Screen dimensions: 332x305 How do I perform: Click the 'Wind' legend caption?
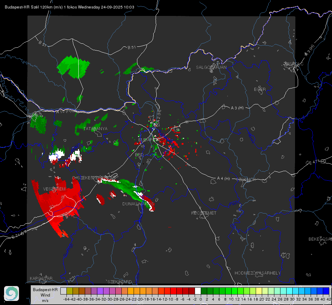click(x=45, y=295)
